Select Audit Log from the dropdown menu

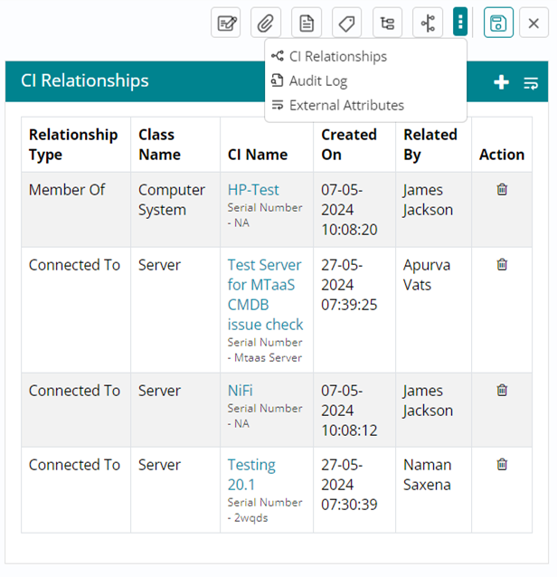click(317, 80)
